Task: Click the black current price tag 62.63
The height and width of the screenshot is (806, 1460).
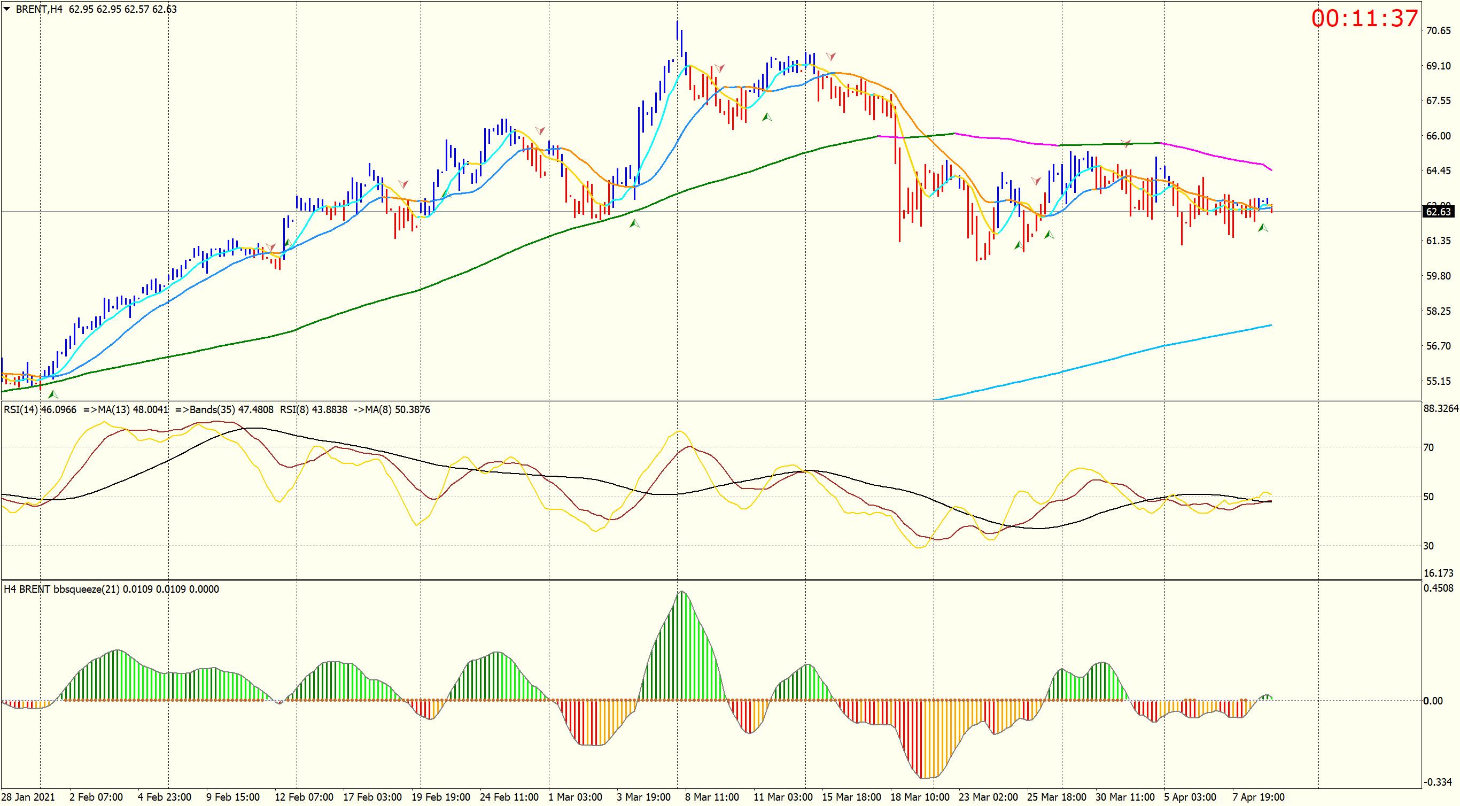Action: coord(1439,212)
